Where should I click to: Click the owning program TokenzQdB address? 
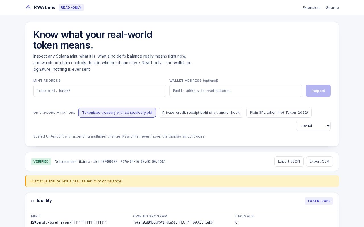[x=173, y=222]
